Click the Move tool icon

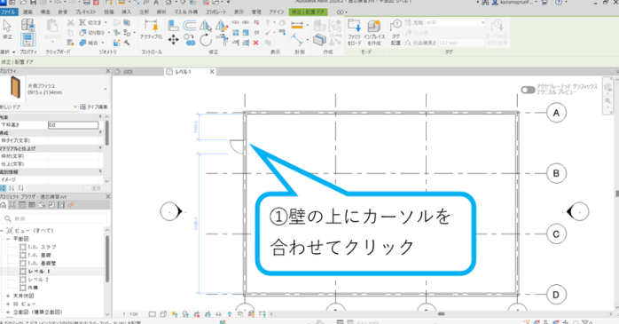click(x=173, y=40)
